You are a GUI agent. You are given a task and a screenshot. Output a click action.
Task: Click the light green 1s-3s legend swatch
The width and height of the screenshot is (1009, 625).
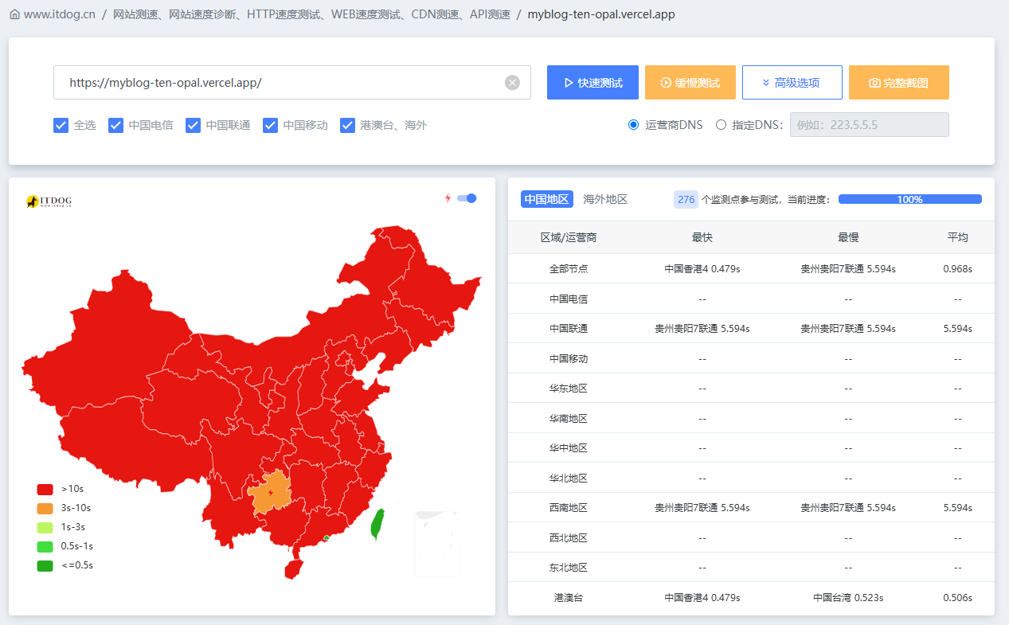point(45,527)
